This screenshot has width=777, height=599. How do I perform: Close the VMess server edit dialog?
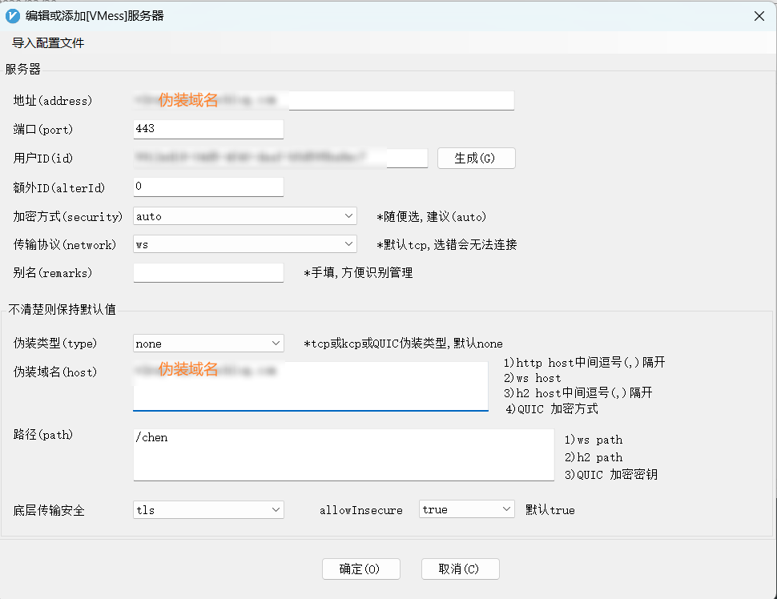pos(759,16)
